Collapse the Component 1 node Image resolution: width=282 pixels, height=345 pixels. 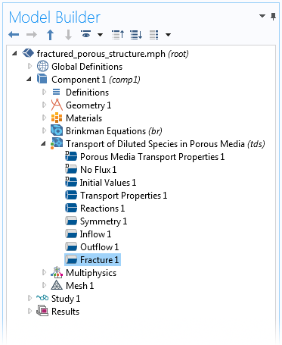(x=29, y=79)
